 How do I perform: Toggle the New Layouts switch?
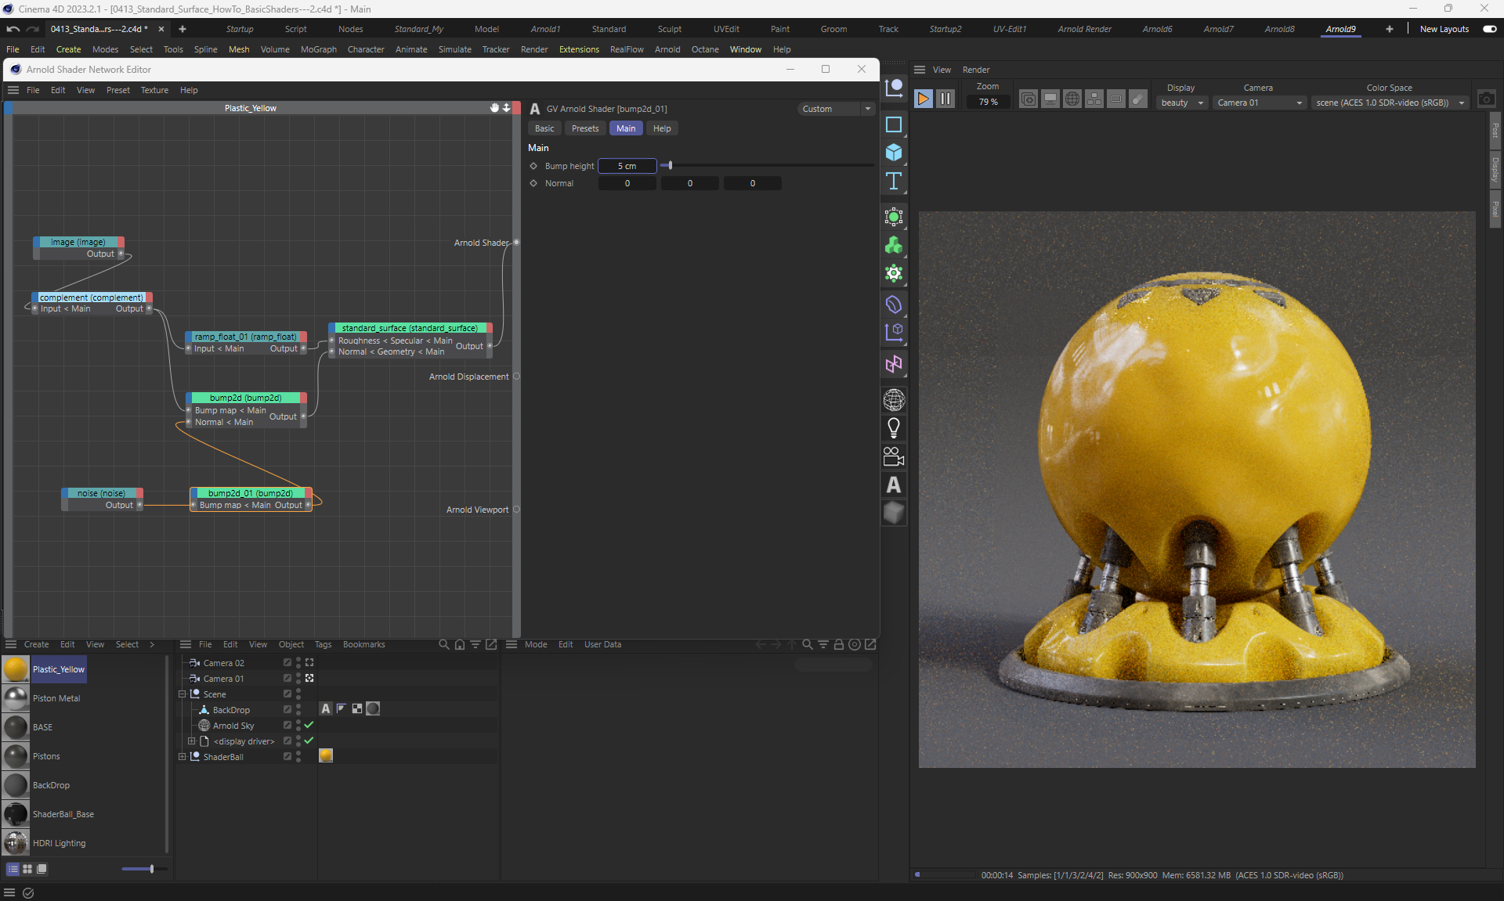point(1489,29)
